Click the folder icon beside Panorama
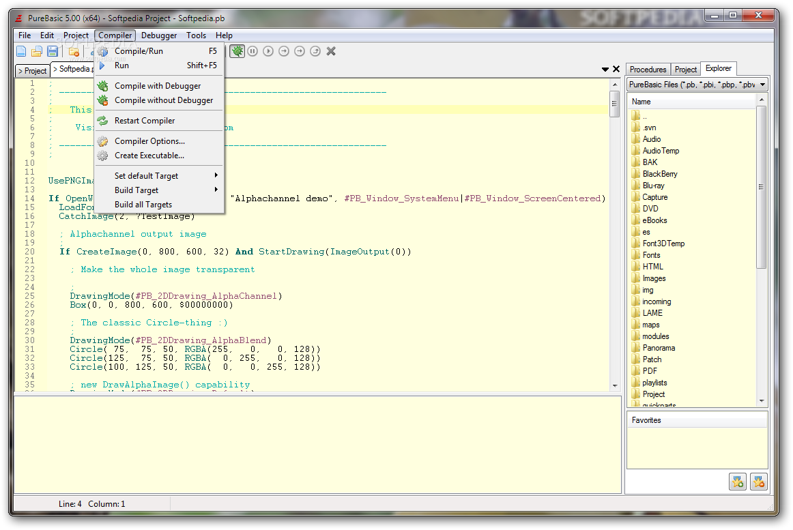This screenshot has width=793, height=530. pos(636,348)
